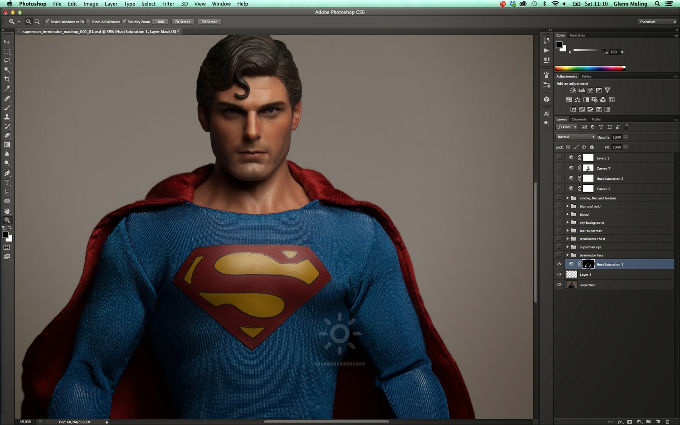Show the Levels 1 layer
The width and height of the screenshot is (680, 425).
(559, 158)
